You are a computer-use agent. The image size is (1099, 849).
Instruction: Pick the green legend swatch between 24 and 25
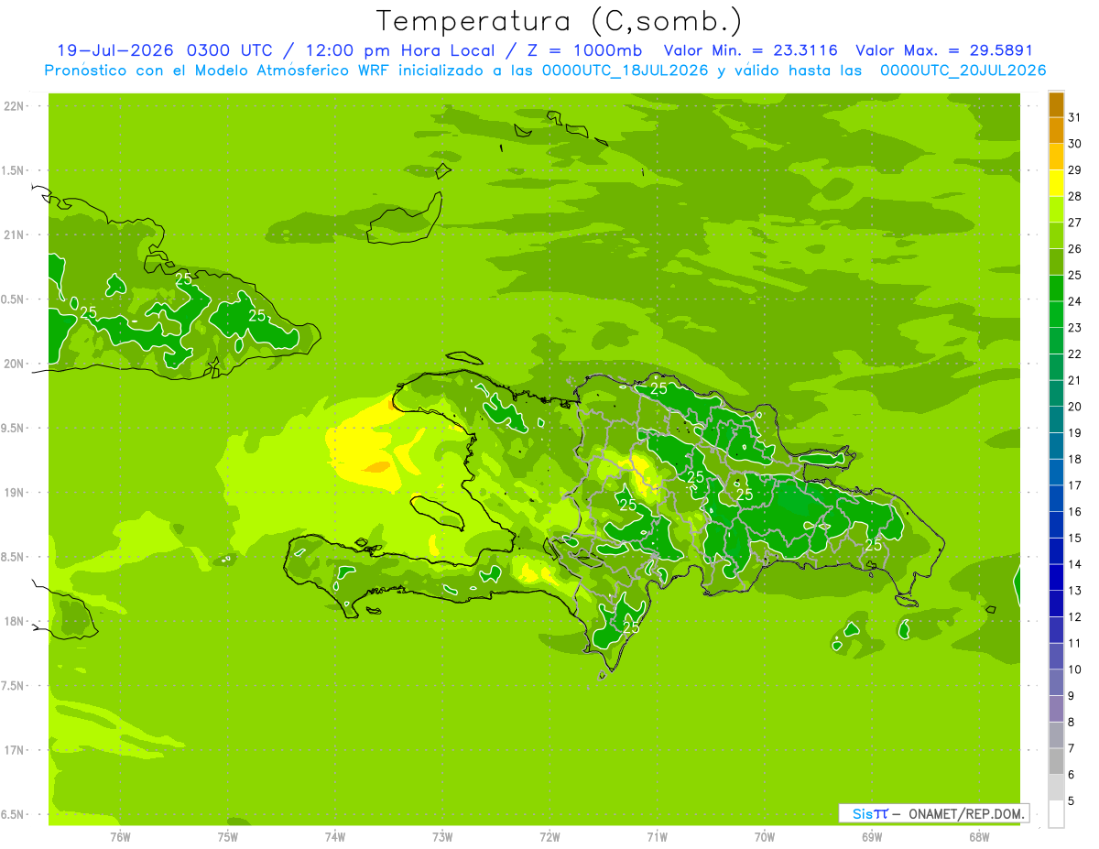pyautogui.click(x=1056, y=288)
